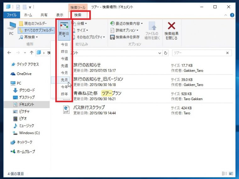This screenshot has width=239, height=179.
Task: Go up one folder level
Action: [31, 53]
